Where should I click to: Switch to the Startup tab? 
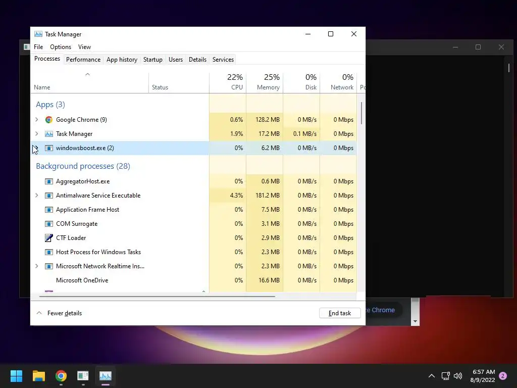coord(152,60)
